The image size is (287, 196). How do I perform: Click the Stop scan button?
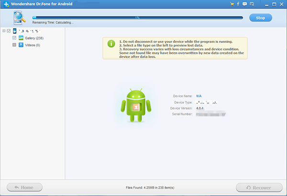[261, 18]
